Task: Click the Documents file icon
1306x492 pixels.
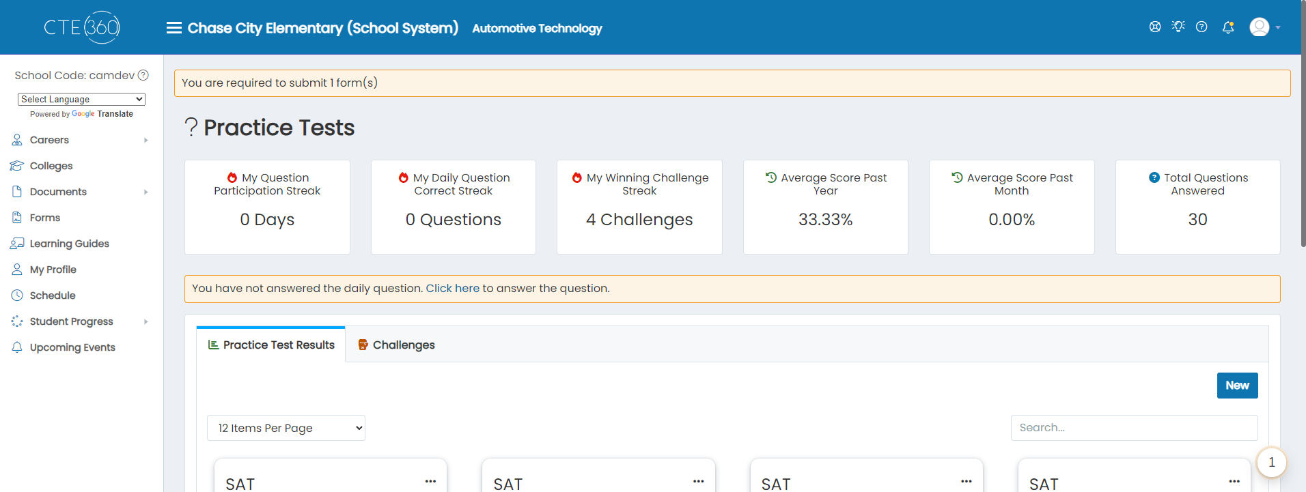Action: coord(17,192)
